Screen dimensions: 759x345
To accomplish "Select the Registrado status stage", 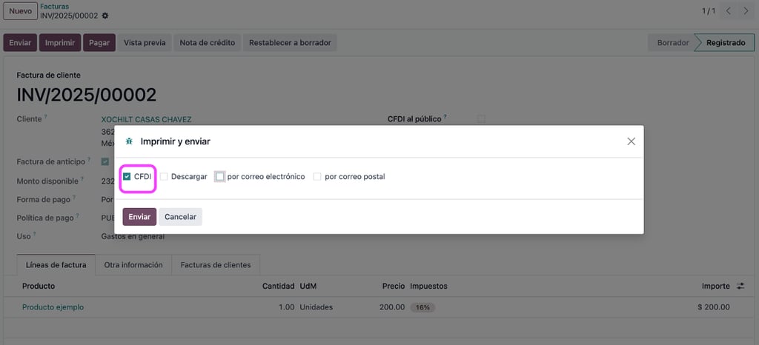I will [x=726, y=42].
